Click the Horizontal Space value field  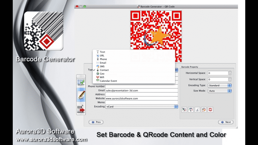pyautogui.click(x=218, y=73)
